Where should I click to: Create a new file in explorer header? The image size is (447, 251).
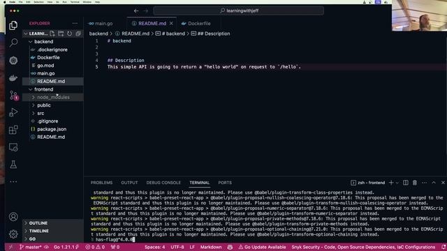(x=52, y=33)
